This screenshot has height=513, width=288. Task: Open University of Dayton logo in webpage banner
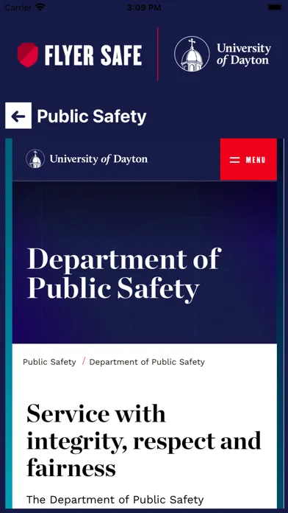coord(87,159)
